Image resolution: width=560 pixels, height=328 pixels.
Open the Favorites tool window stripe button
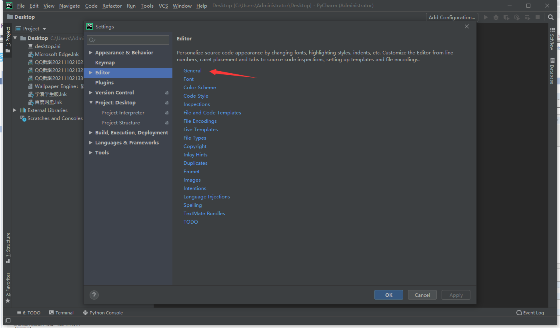(8, 288)
